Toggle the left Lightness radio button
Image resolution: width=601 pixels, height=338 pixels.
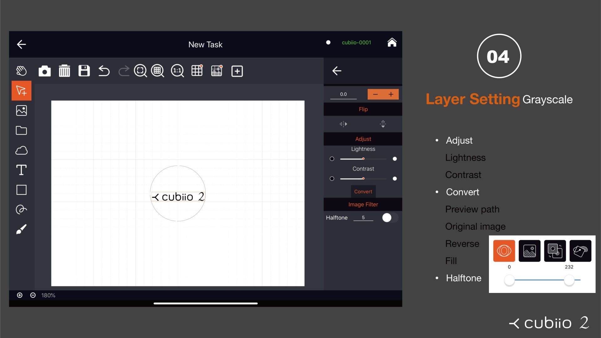[x=332, y=159]
